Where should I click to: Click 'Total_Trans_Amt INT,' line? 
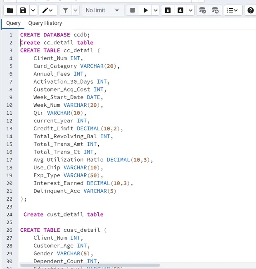coord(66,144)
